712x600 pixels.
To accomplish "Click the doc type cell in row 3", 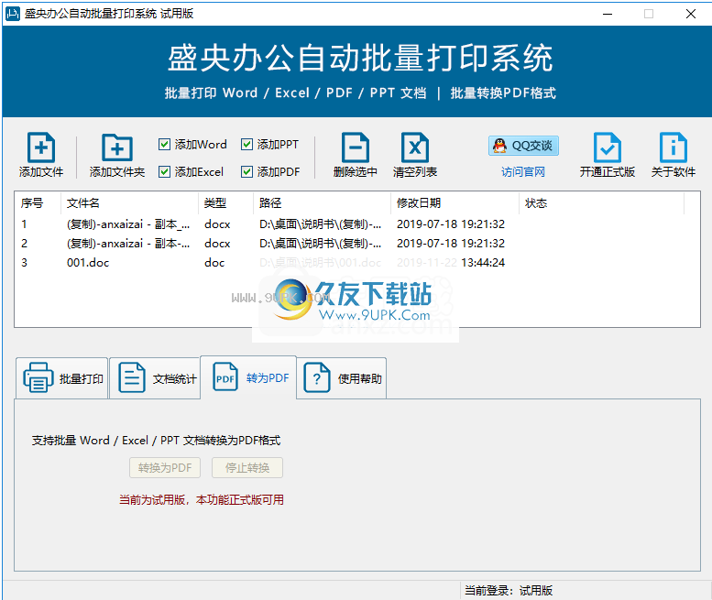I will point(214,263).
